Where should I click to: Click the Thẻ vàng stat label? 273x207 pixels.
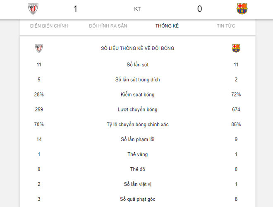click(137, 154)
